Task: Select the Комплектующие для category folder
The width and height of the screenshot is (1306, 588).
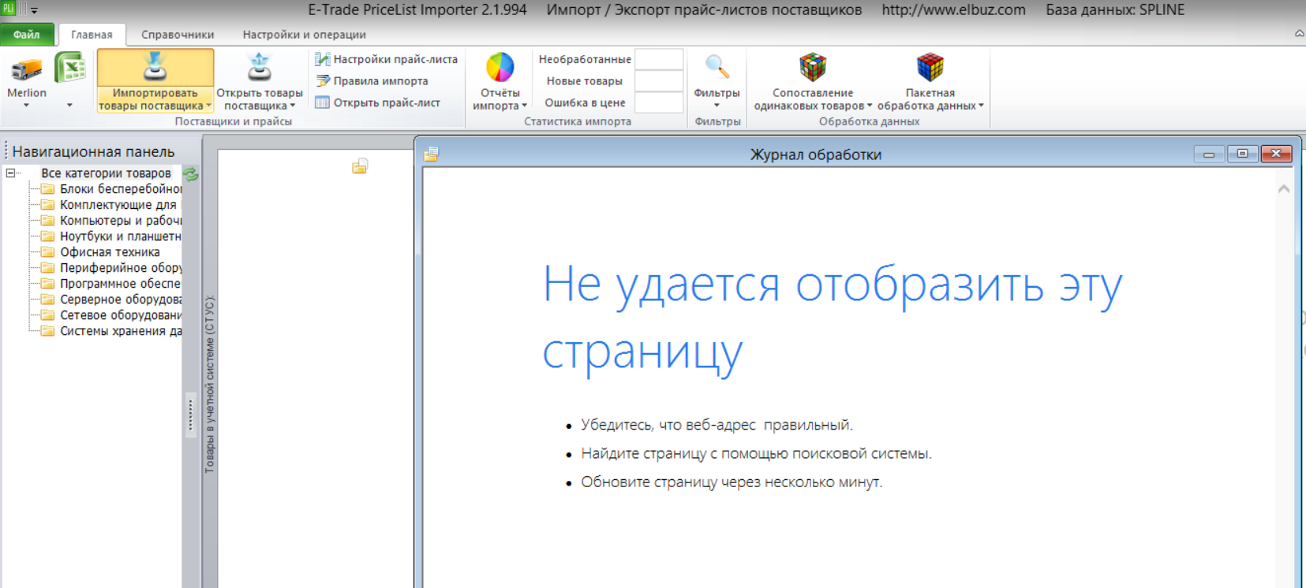Action: (111, 205)
